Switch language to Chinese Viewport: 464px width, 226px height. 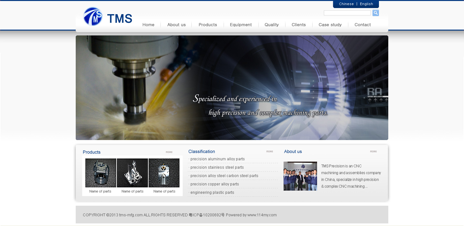click(346, 4)
